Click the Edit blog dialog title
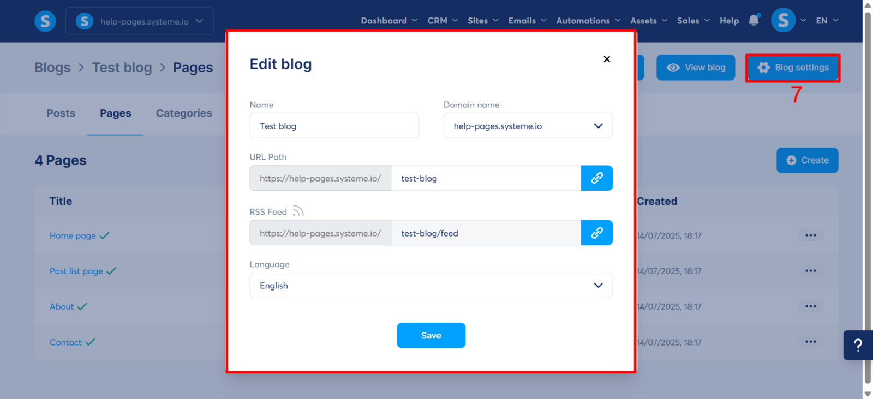Image resolution: width=873 pixels, height=399 pixels. (281, 64)
